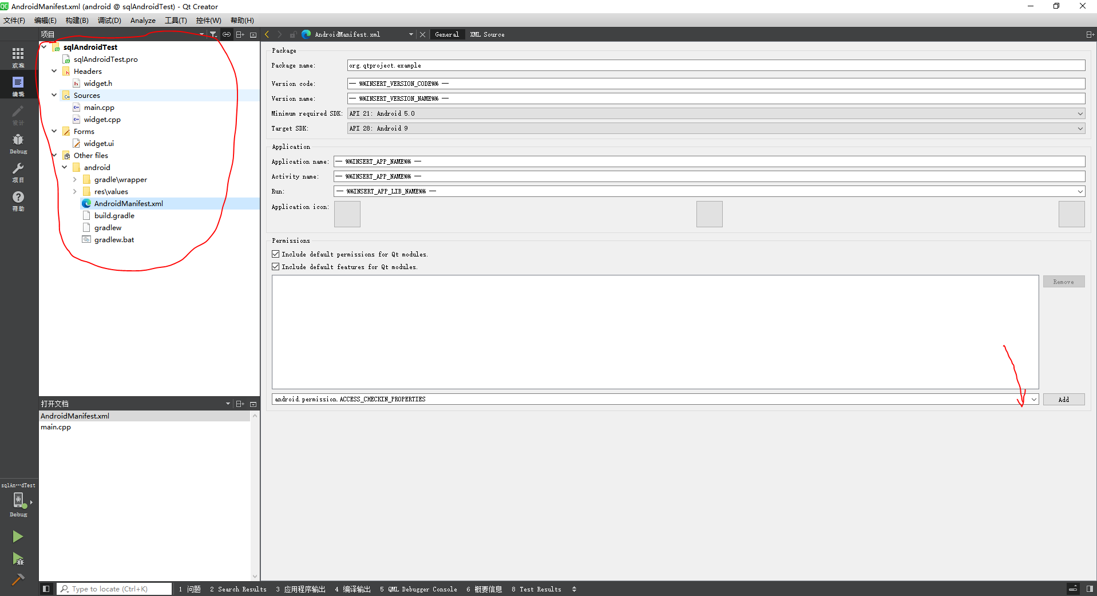The width and height of the screenshot is (1097, 596).
Task: Toggle synchronize with editor link icon
Action: pos(227,34)
